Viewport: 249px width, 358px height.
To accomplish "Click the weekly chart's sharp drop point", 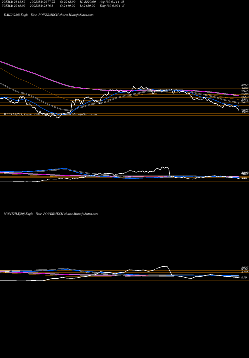I will click(x=169, y=171).
